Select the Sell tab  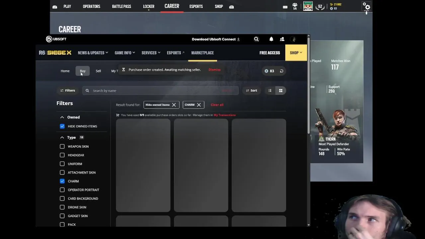pos(98,71)
